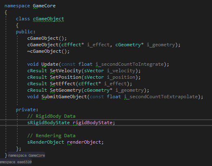Click the public access specifier keyword
The image size is (212, 166).
(x=24, y=32)
